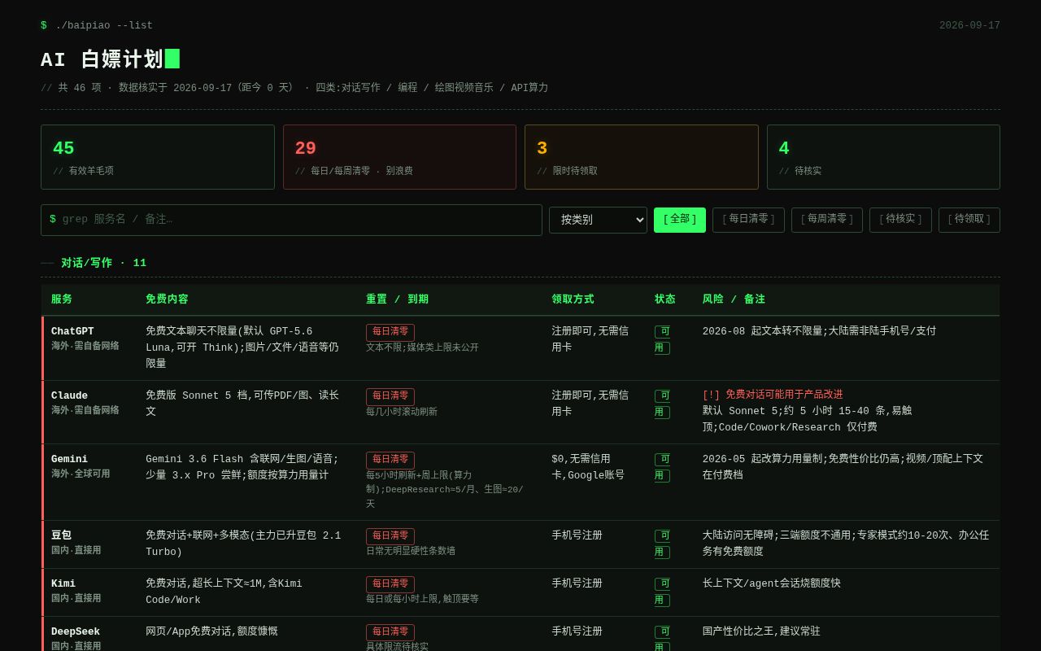Click the Claude service name
The image size is (1041, 651).
click(69, 395)
